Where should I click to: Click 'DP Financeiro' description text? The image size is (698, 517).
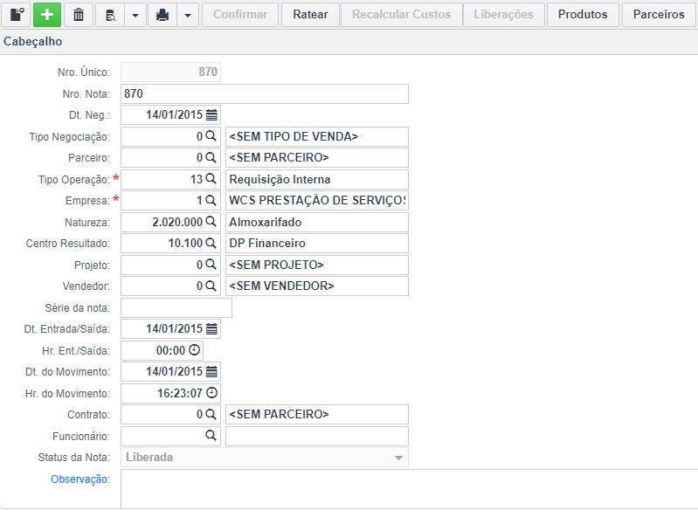[267, 244]
